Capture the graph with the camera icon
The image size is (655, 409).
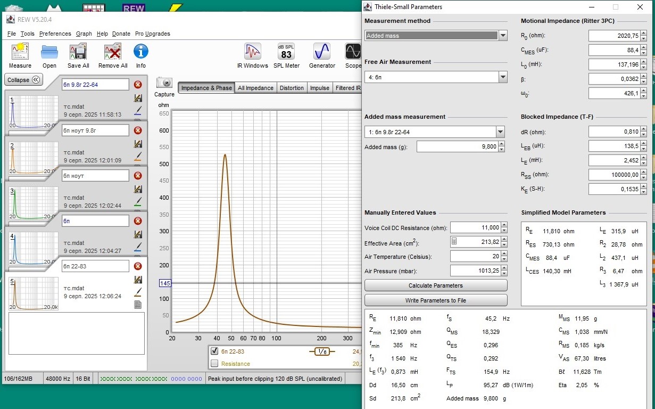164,83
